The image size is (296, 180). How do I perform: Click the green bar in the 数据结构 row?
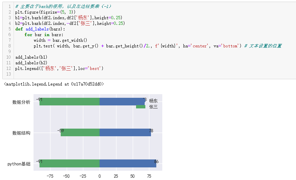[80, 132]
